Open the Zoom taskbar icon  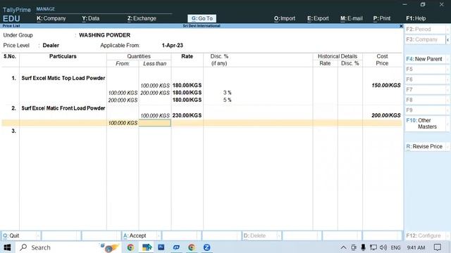206,247
